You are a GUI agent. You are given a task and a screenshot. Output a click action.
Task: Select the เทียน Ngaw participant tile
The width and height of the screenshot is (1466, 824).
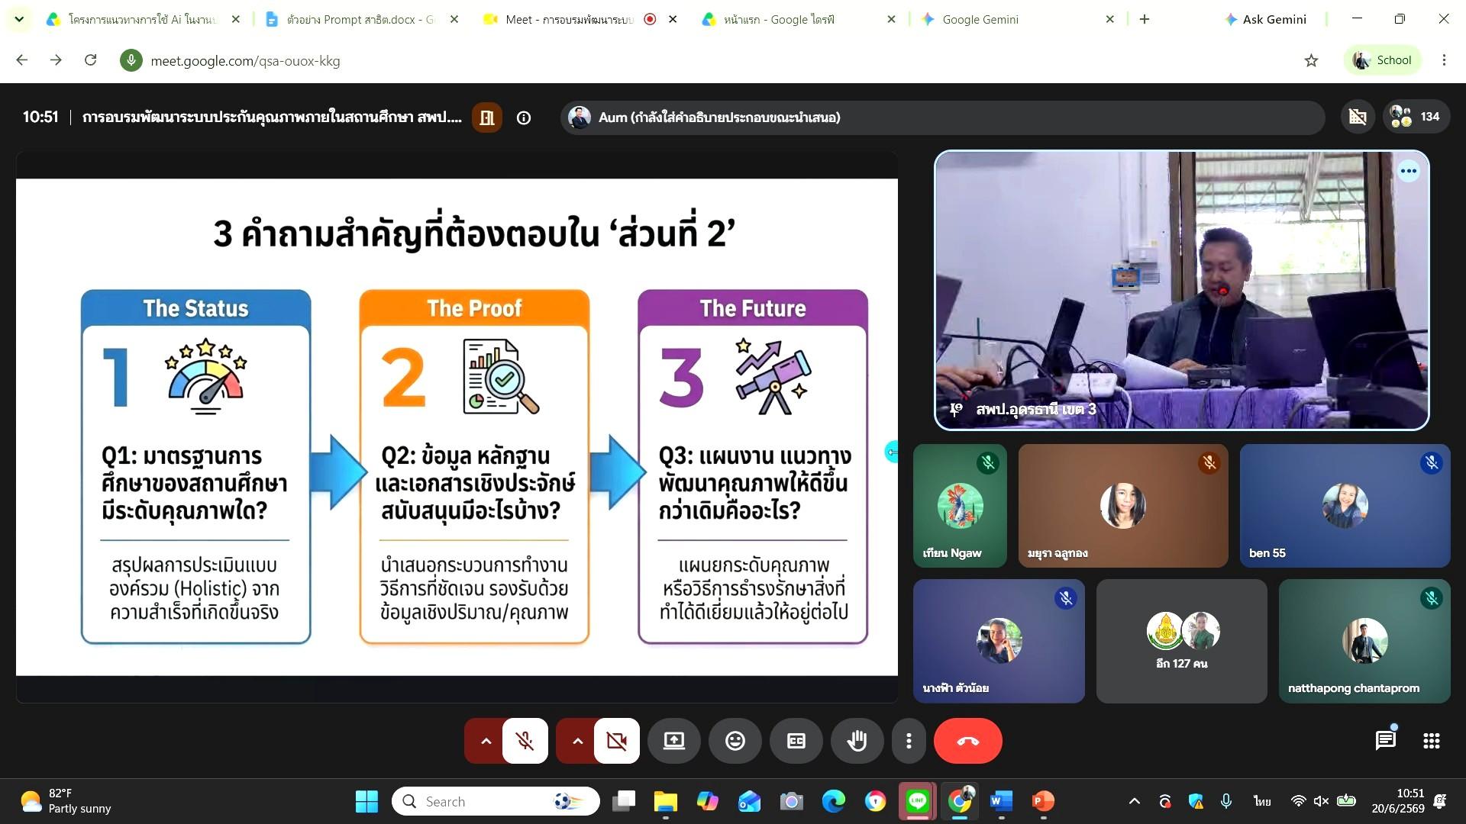tap(960, 506)
